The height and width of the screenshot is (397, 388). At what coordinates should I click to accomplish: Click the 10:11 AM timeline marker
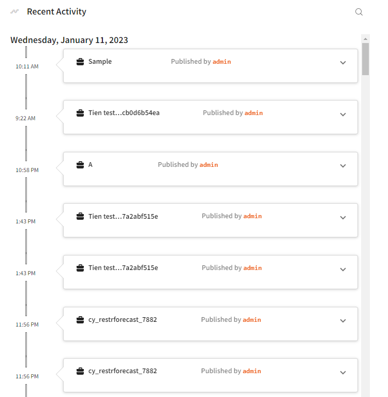[26, 66]
